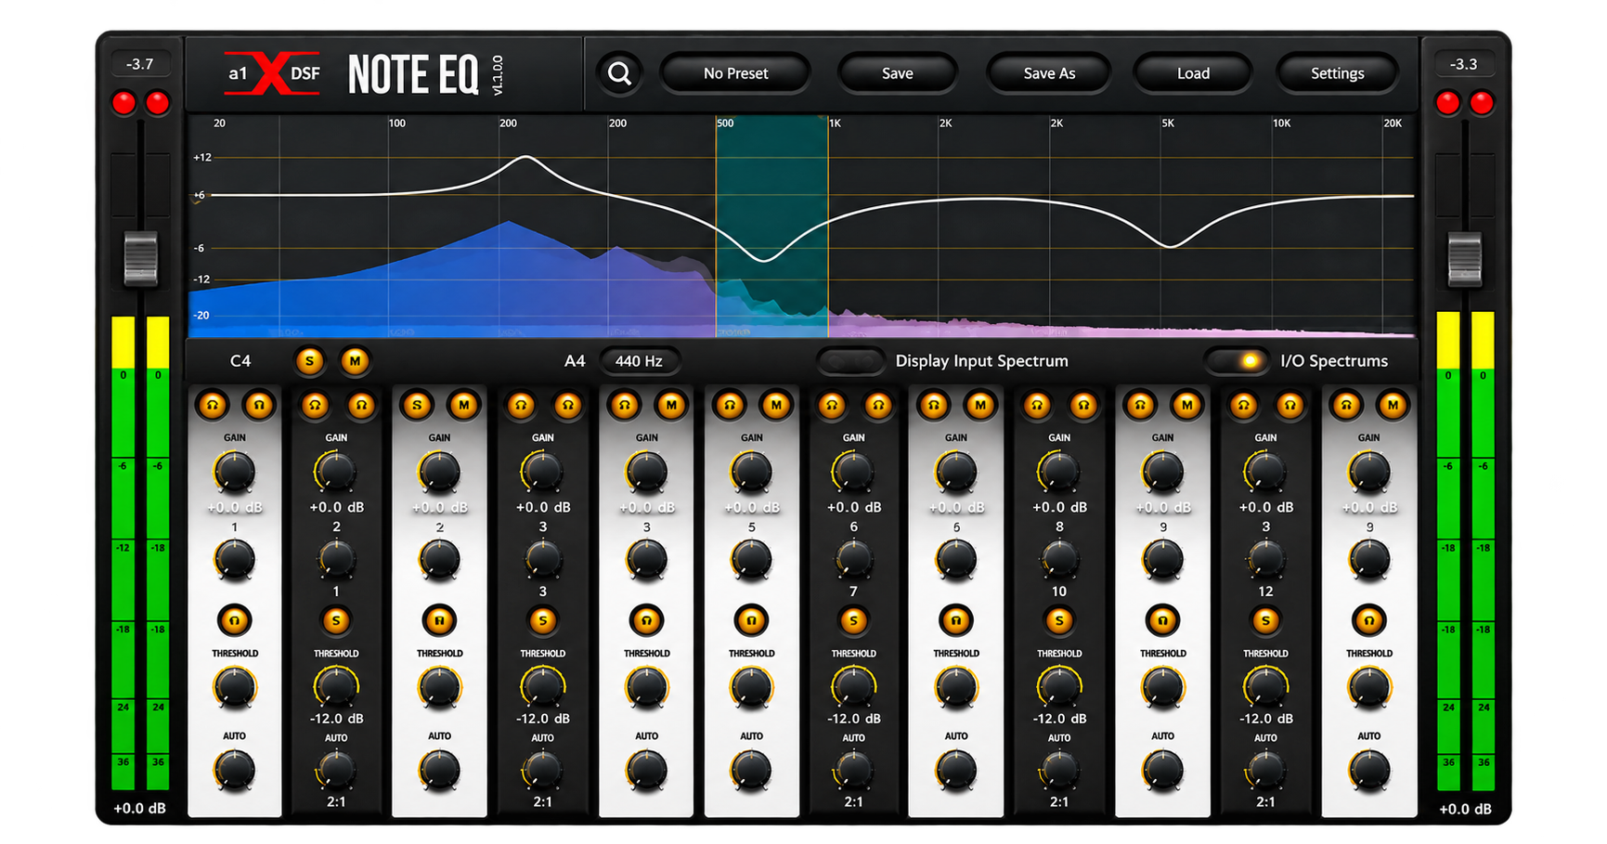Click the Gain knob on leftmost strip
The height and width of the screenshot is (844, 1607).
click(235, 473)
